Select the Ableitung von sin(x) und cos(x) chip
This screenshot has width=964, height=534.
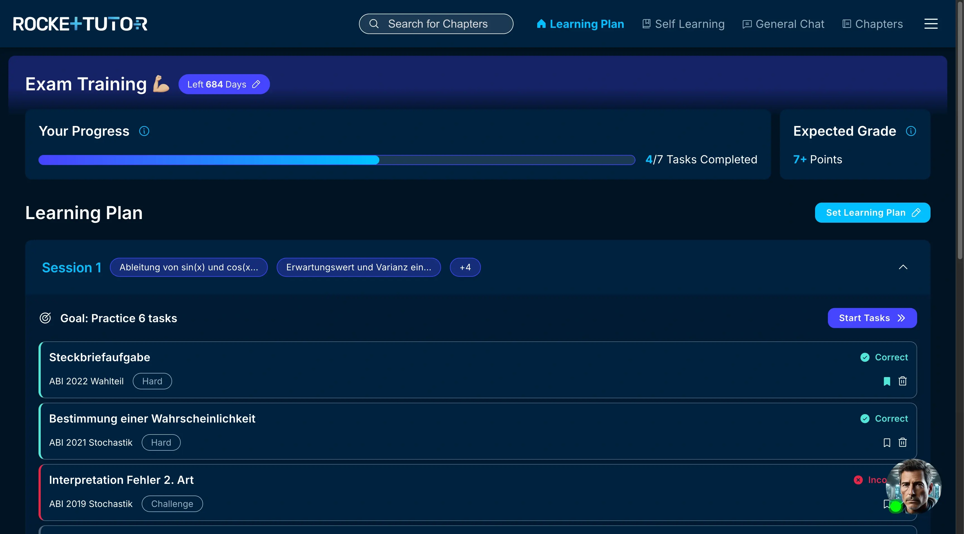[189, 267]
